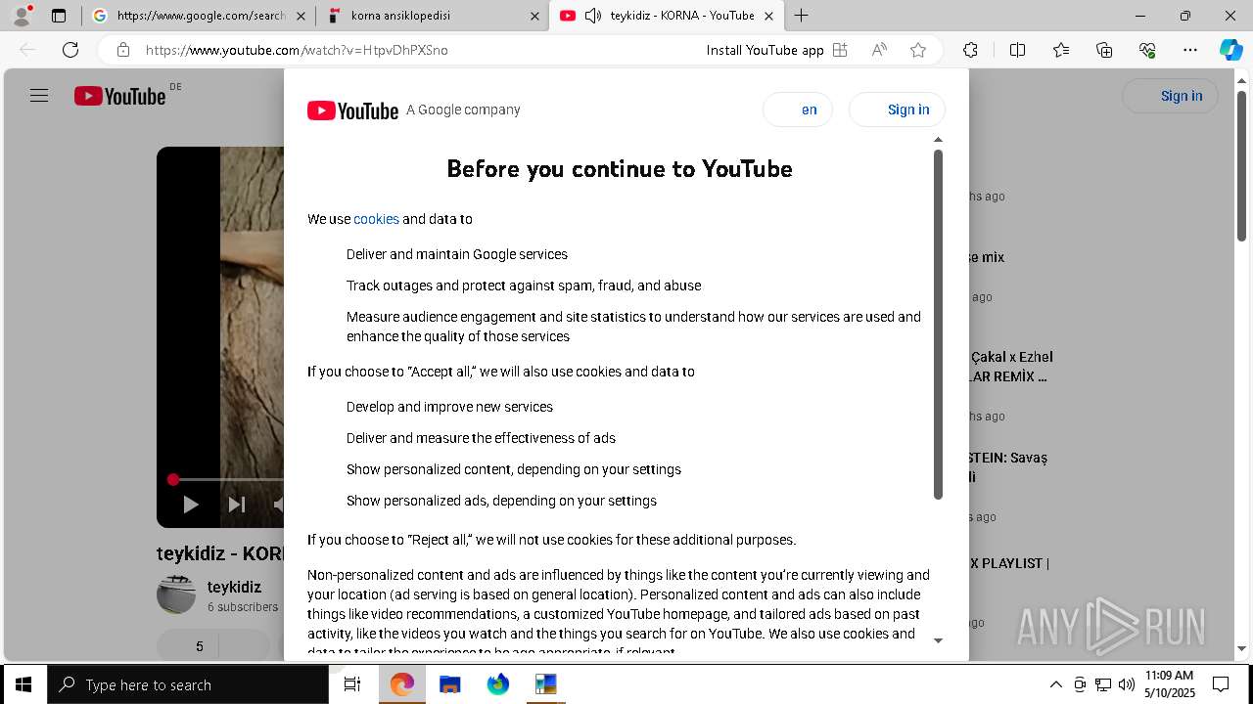This screenshot has width=1253, height=704.
Task: Install the YouTube app icon
Action: [840, 50]
